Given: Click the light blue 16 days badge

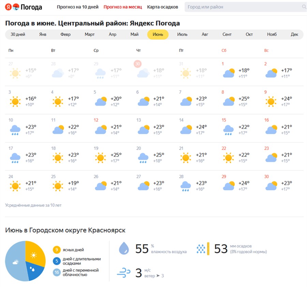Looking at the screenshot, I should click(57, 272).
